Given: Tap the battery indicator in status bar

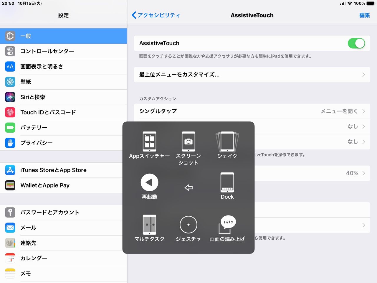Looking at the screenshot, I should pos(371,4).
